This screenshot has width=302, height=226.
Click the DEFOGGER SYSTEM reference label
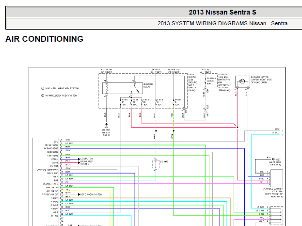pyautogui.click(x=91, y=194)
